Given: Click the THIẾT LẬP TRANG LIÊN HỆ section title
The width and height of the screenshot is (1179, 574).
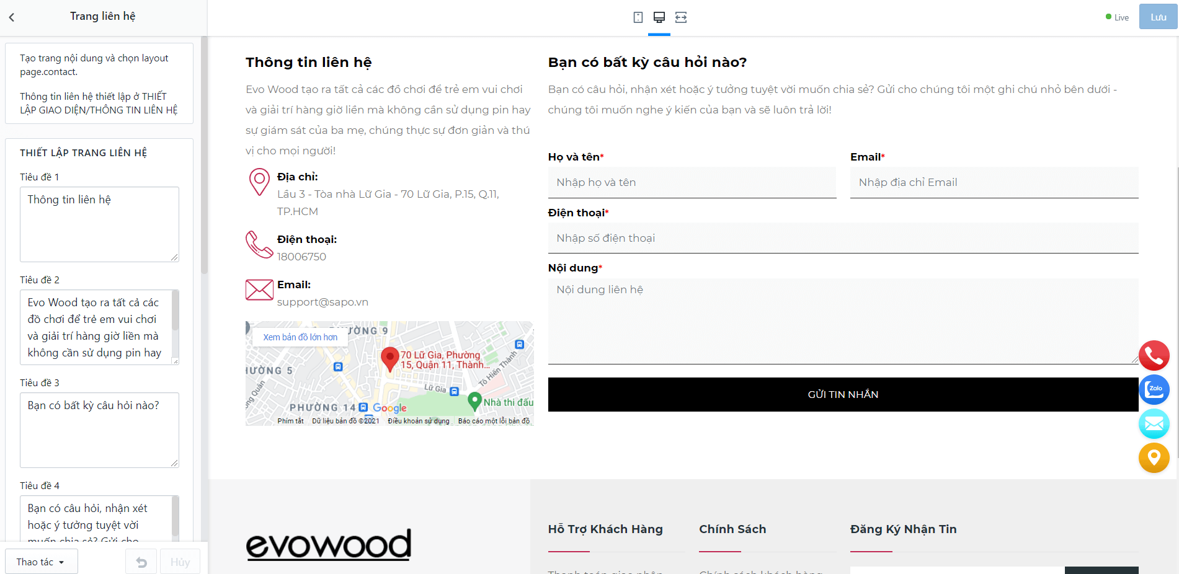Looking at the screenshot, I should tap(83, 153).
